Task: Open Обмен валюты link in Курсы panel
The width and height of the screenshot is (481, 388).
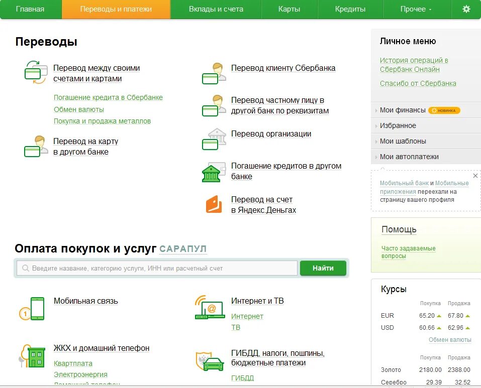Action: click(x=450, y=340)
